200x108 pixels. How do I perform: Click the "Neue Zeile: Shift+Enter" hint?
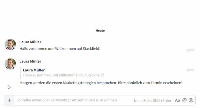click(153, 101)
